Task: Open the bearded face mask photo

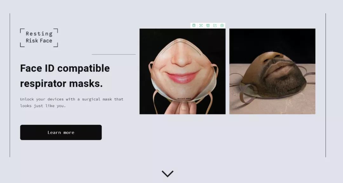Action: point(272,71)
